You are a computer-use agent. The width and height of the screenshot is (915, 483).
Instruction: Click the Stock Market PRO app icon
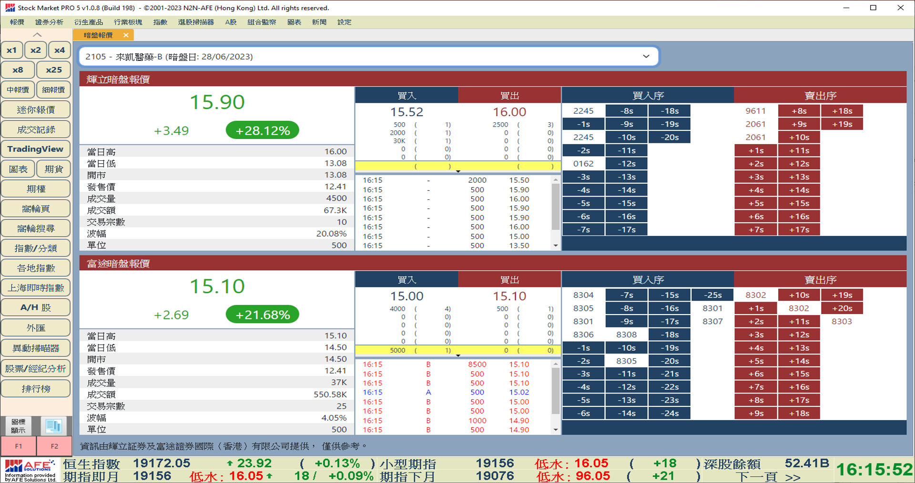pos(10,8)
